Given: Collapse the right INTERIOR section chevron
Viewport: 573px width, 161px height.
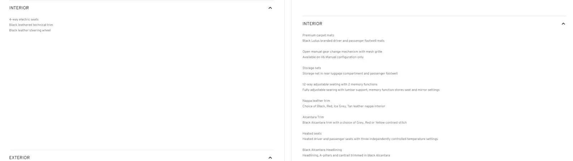Looking at the screenshot, I should (563, 24).
